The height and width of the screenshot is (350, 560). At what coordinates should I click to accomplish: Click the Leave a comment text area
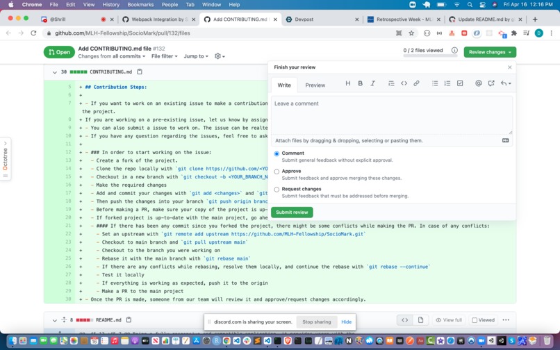coord(392,115)
